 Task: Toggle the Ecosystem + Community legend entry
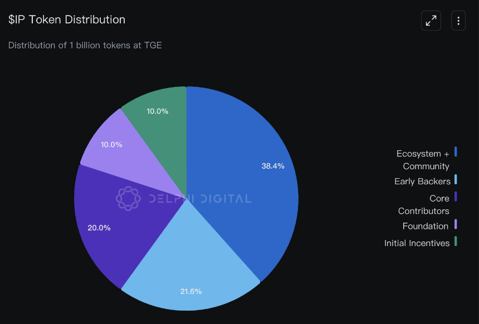pyautogui.click(x=426, y=159)
